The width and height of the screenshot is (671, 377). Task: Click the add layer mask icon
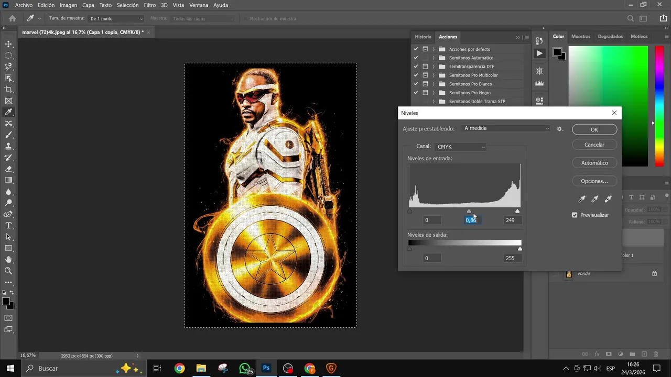click(609, 354)
